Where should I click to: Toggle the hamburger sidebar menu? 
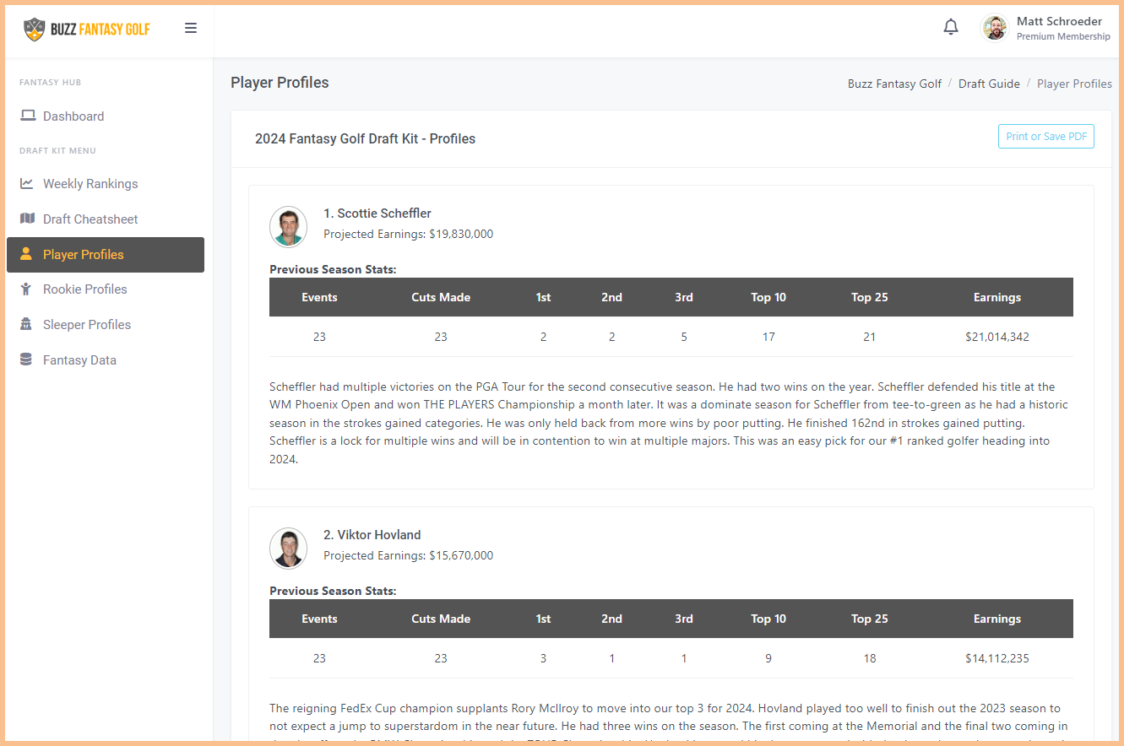[191, 28]
